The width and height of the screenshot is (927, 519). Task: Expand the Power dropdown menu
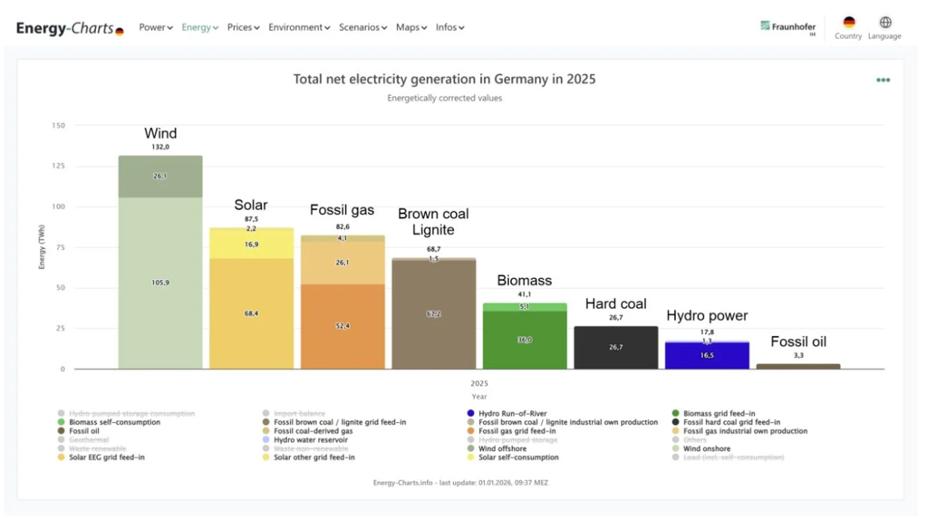pyautogui.click(x=156, y=28)
